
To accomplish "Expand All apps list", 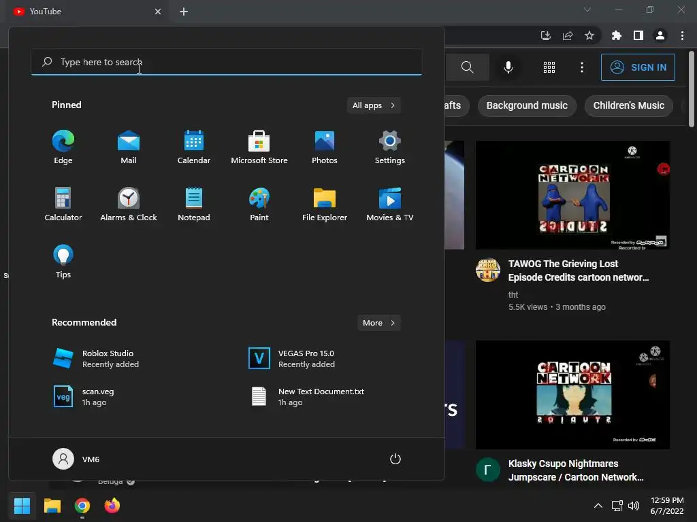I will click(x=374, y=105).
